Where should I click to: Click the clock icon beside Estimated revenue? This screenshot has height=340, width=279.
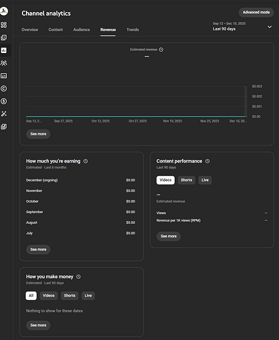(161, 50)
